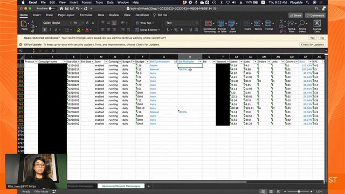This screenshot has height=194, width=345.
Task: Click Check for Updates button
Action: click(x=313, y=45)
